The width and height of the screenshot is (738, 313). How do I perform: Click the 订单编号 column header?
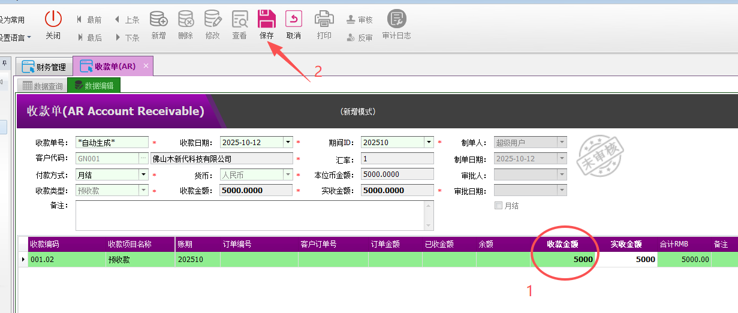[259, 245]
